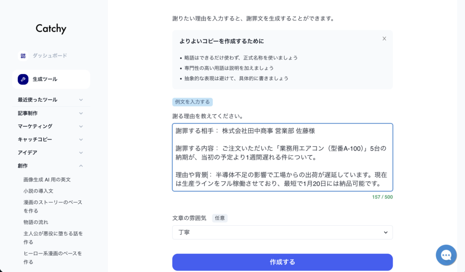Expand the マーケティング category
465x272 pixels.
pos(50,126)
